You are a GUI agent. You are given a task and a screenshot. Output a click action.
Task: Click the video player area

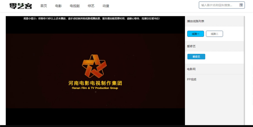coord(95,71)
